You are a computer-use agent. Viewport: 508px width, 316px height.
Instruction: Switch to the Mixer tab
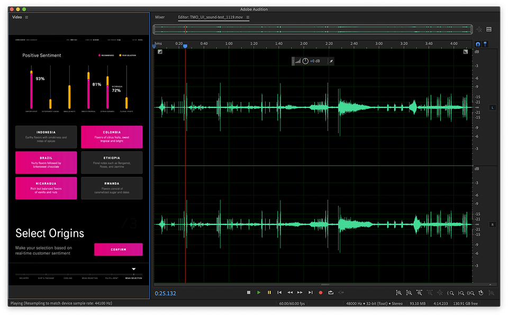pyautogui.click(x=160, y=17)
